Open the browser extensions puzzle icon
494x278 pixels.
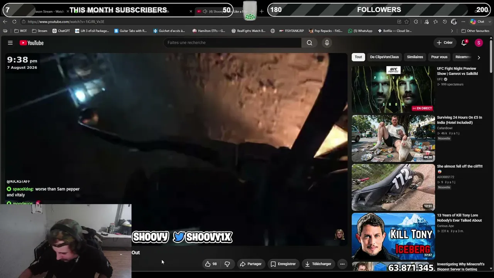click(416, 22)
